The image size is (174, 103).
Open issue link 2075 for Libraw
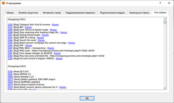point(10,84)
